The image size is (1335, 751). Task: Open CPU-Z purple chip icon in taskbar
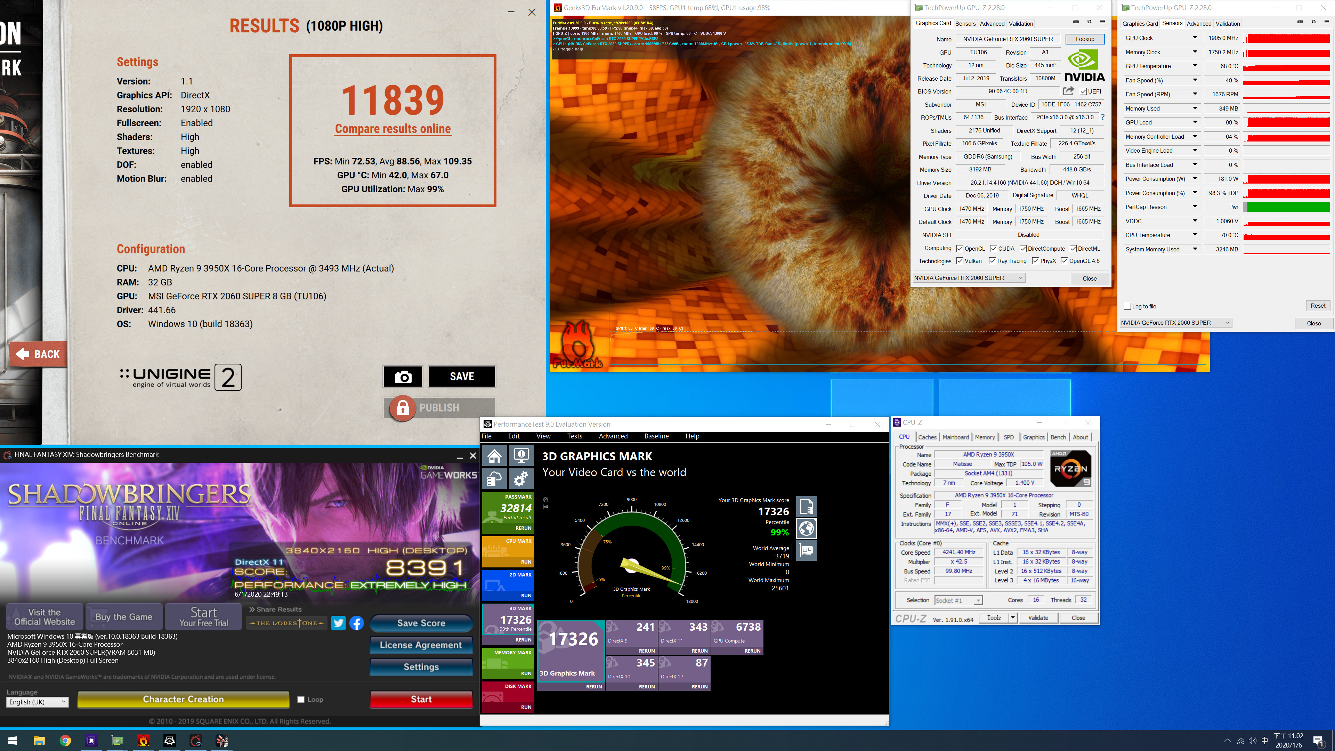pos(91,740)
